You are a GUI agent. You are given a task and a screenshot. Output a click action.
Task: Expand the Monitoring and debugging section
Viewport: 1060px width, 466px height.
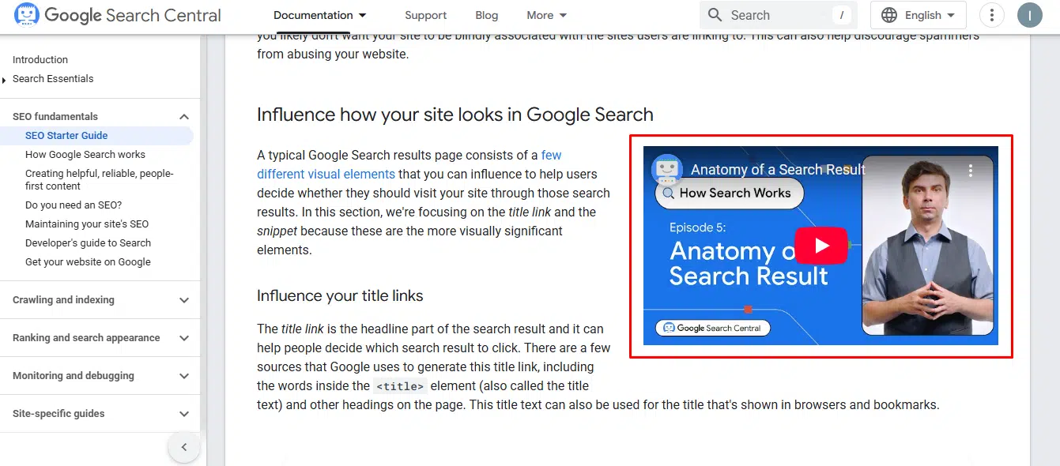[183, 376]
